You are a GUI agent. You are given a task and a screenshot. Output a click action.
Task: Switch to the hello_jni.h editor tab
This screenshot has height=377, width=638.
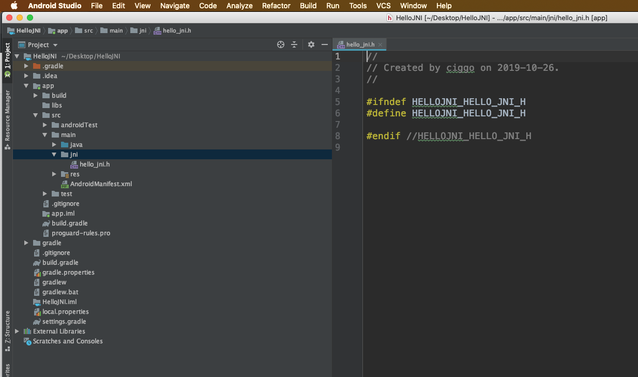point(360,44)
